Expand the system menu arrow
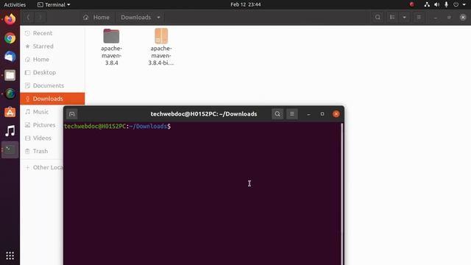 click(x=464, y=4)
